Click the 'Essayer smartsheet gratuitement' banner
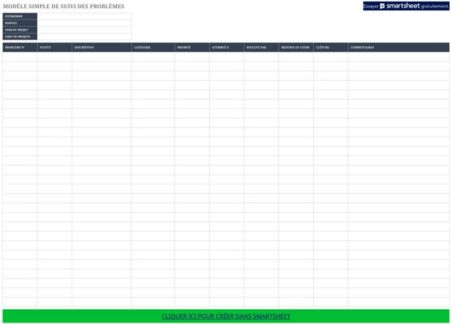 click(x=406, y=6)
